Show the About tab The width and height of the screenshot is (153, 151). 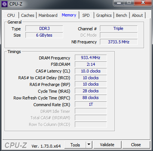137,15
